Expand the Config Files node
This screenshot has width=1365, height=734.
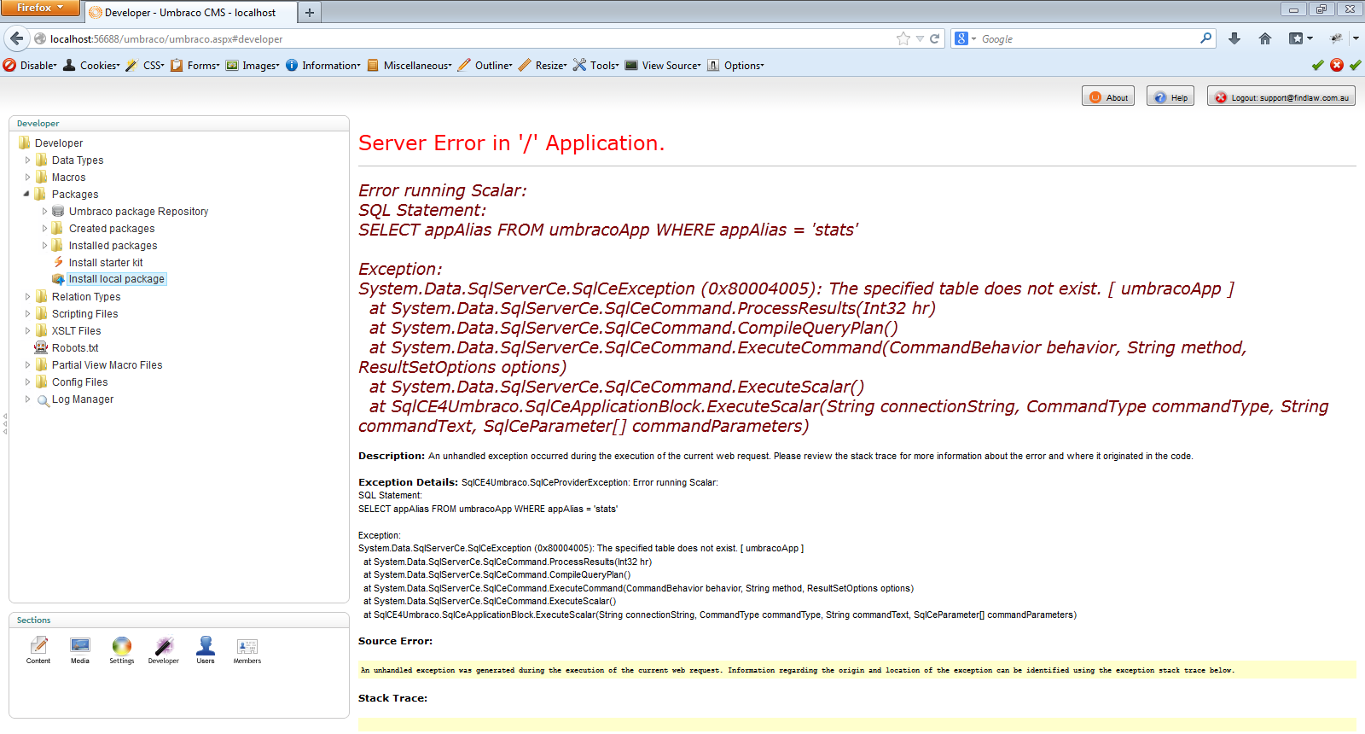tap(27, 382)
